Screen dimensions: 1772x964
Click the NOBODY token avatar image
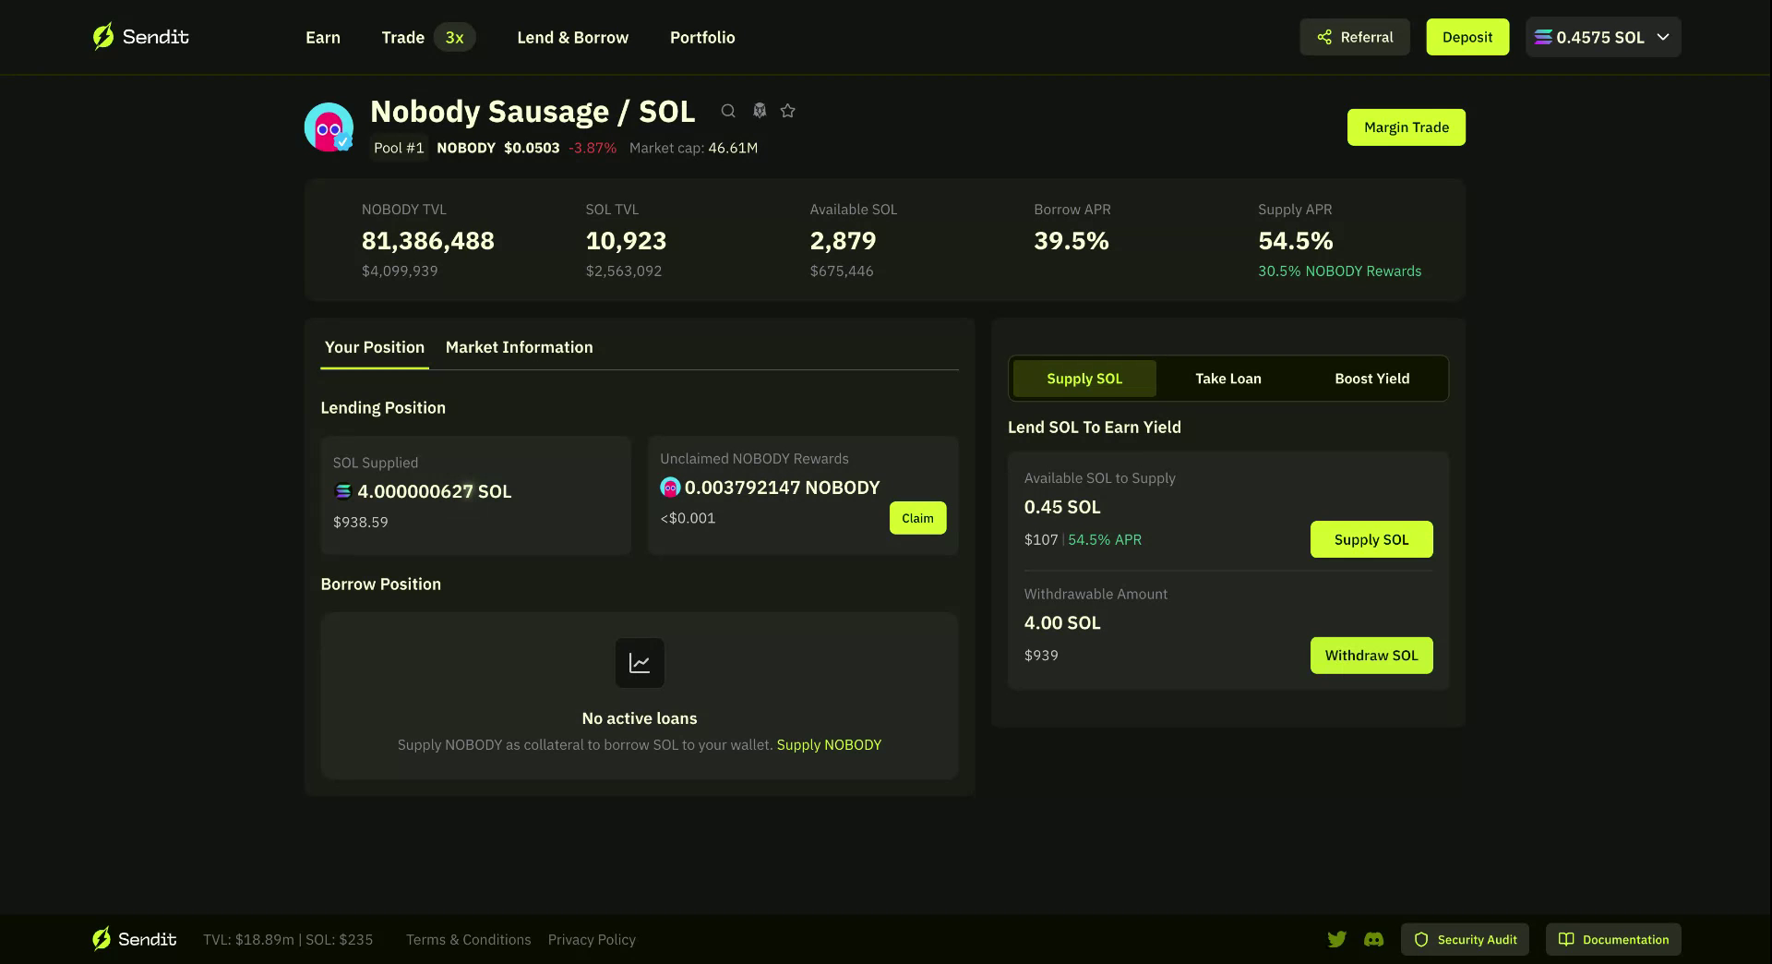coord(329,127)
